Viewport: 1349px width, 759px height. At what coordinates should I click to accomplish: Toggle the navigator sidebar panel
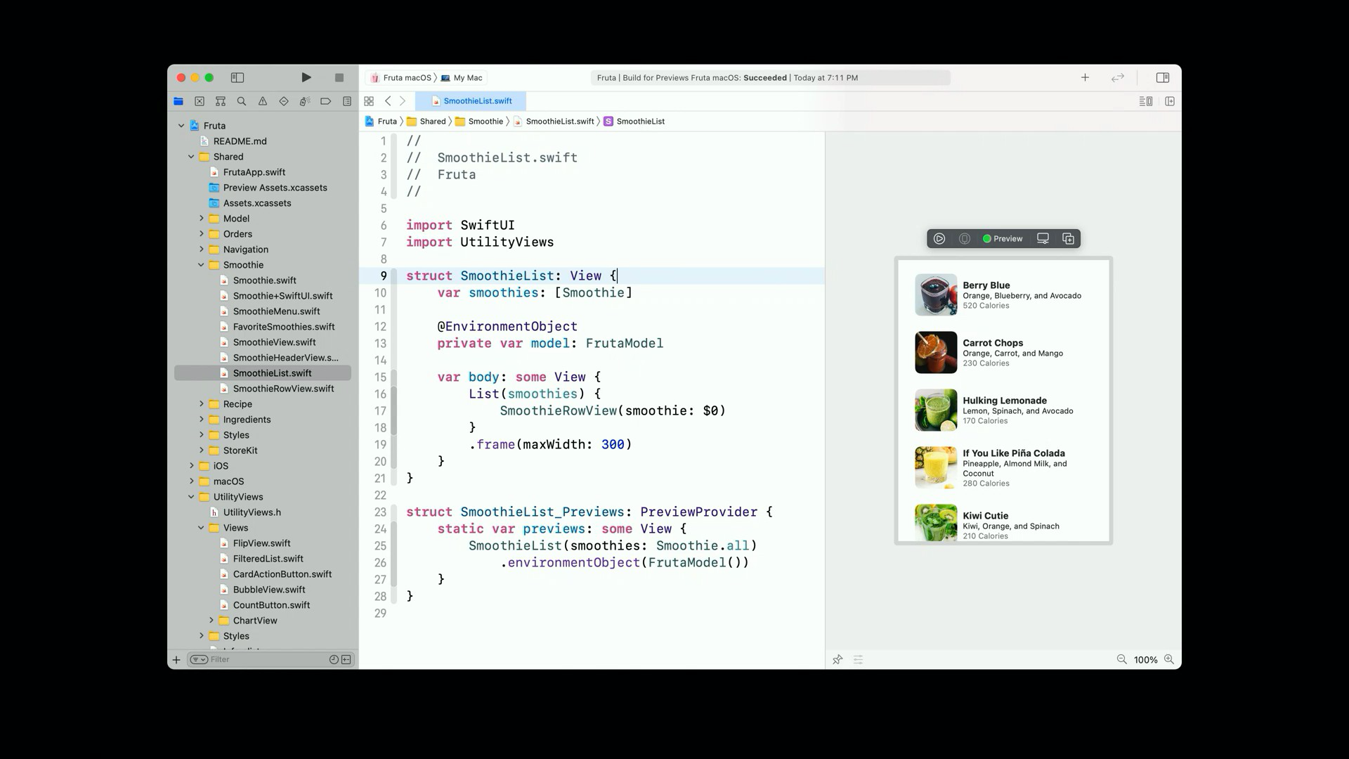[237, 77]
